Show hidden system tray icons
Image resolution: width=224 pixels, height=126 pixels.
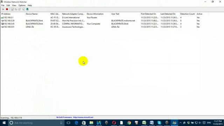[x=181, y=123]
